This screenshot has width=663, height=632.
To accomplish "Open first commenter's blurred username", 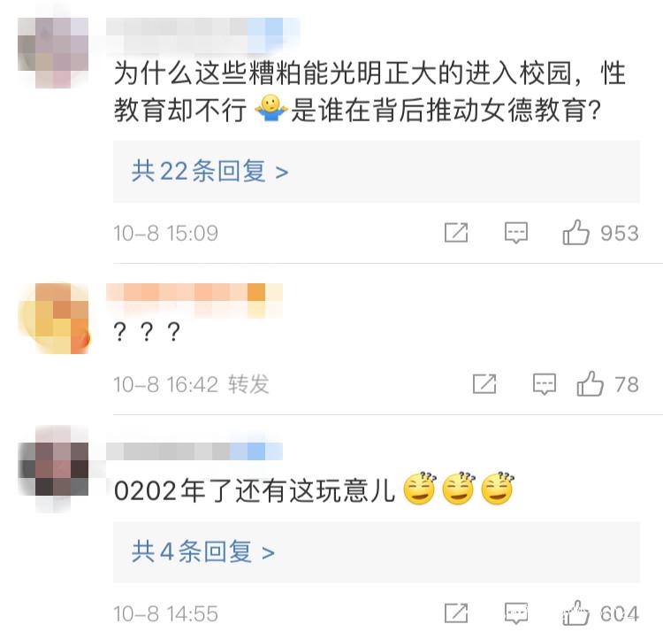I will click(203, 35).
